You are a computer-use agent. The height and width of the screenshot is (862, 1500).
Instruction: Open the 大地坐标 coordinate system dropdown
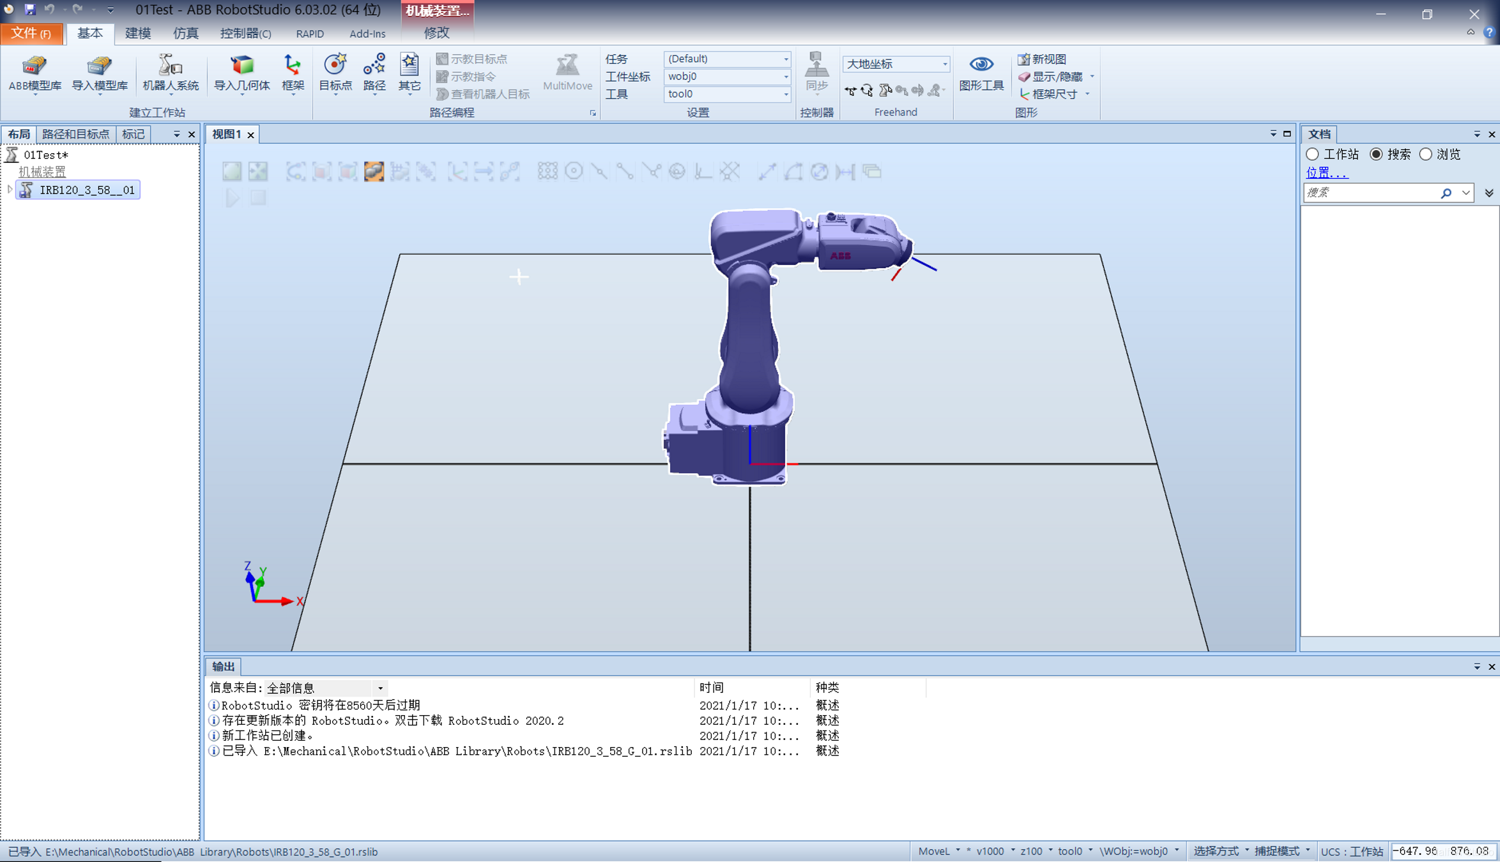(944, 64)
